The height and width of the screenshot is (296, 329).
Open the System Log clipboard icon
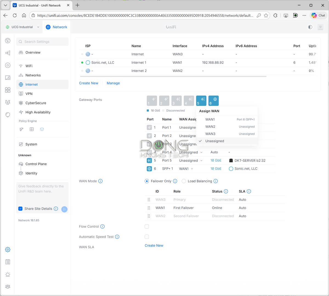click(7, 262)
